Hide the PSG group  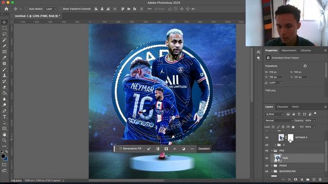266,151
